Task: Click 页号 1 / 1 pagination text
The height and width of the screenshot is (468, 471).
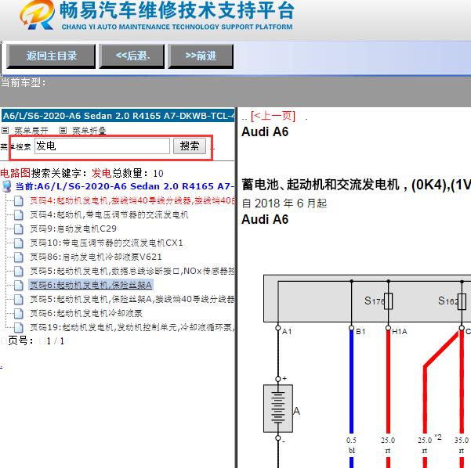Action: coord(35,340)
